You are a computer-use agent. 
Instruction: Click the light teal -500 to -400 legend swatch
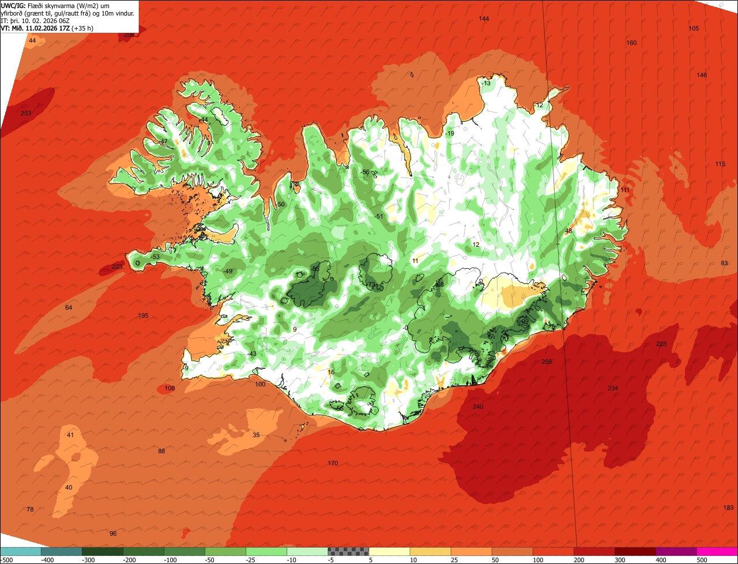coord(20,551)
